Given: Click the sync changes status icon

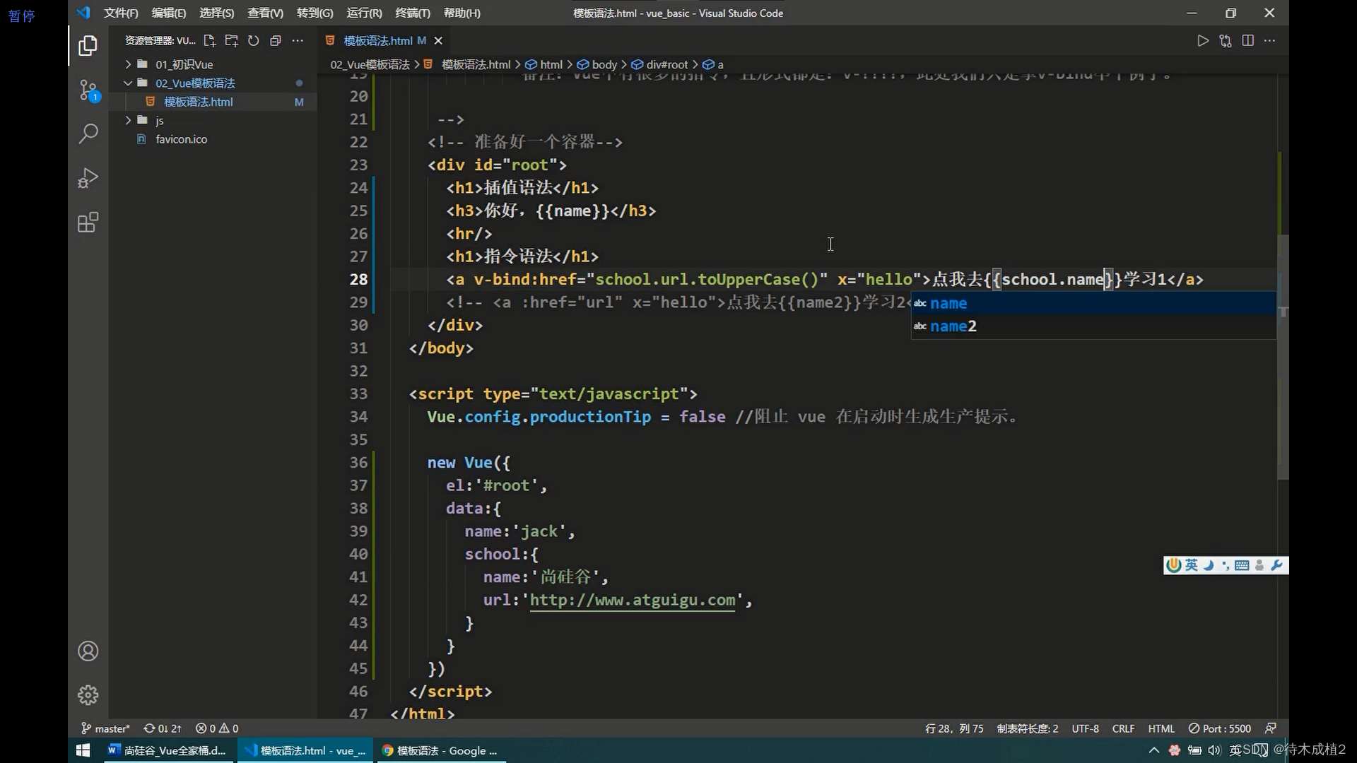Looking at the screenshot, I should [x=163, y=728].
